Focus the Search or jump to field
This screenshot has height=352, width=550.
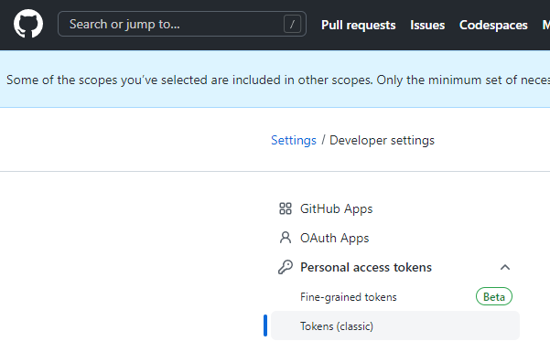[x=182, y=24]
